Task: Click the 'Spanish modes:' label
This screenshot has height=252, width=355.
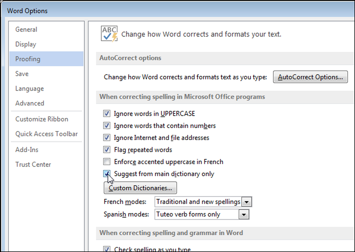Action: pos(126,214)
